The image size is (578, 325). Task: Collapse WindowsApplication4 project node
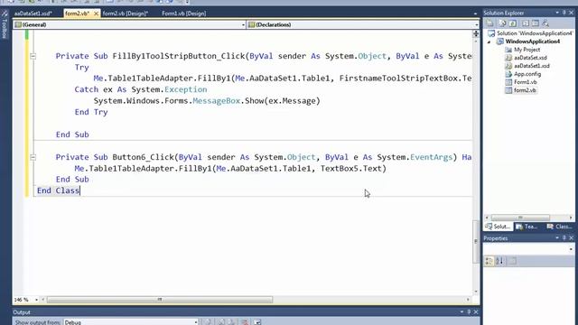click(489, 42)
